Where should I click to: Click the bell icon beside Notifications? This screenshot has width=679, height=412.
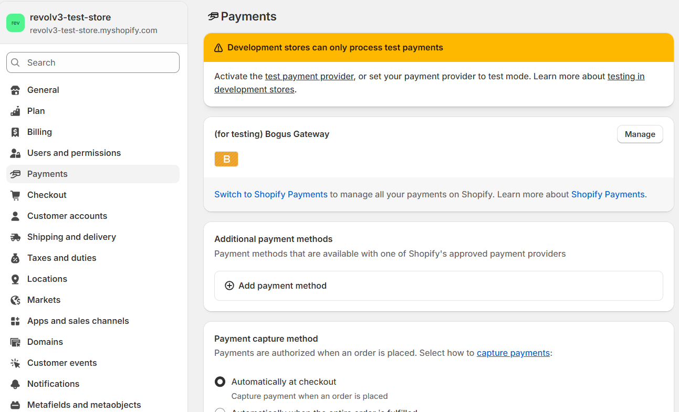point(15,384)
